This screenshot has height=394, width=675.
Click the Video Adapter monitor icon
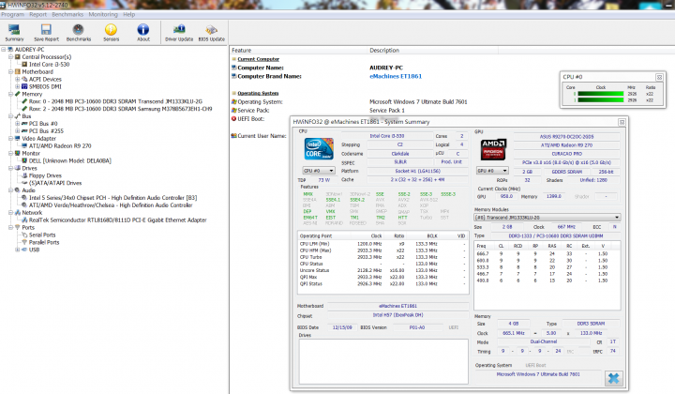coord(18,138)
